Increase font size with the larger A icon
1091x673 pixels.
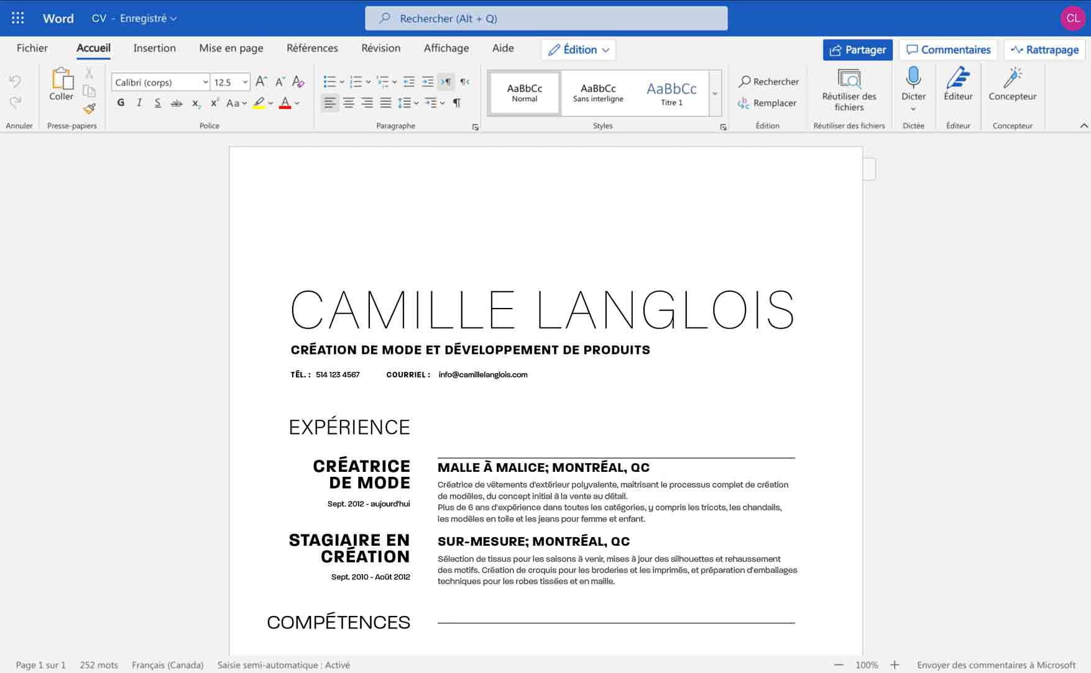261,81
